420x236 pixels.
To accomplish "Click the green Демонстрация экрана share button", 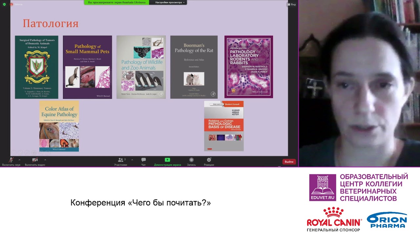I will tap(167, 162).
